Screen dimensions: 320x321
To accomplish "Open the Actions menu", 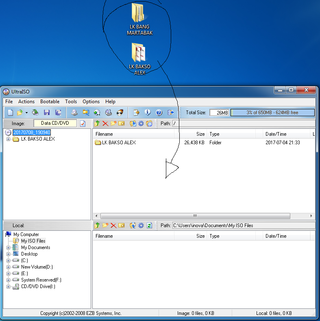I will [x=26, y=102].
